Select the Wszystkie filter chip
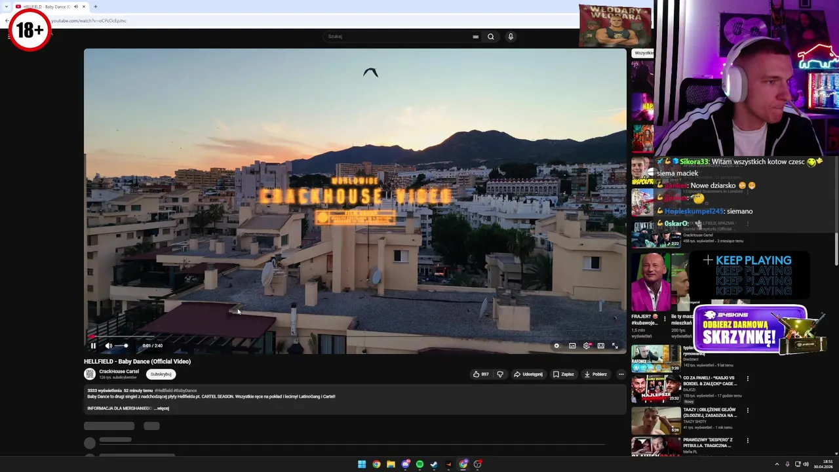The width and height of the screenshot is (839, 472). (x=643, y=53)
